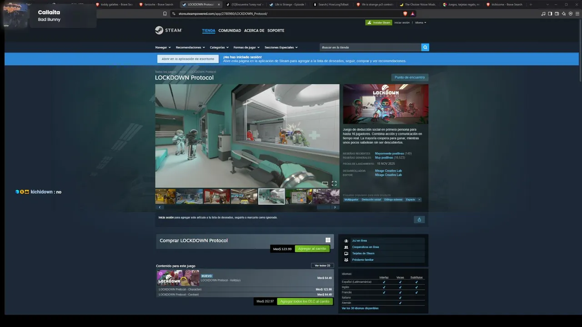Open the Categorías dropdown
582x327 pixels.
click(x=219, y=47)
